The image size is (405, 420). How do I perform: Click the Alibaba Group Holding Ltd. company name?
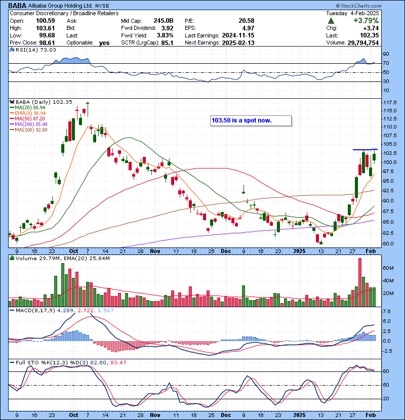point(61,6)
